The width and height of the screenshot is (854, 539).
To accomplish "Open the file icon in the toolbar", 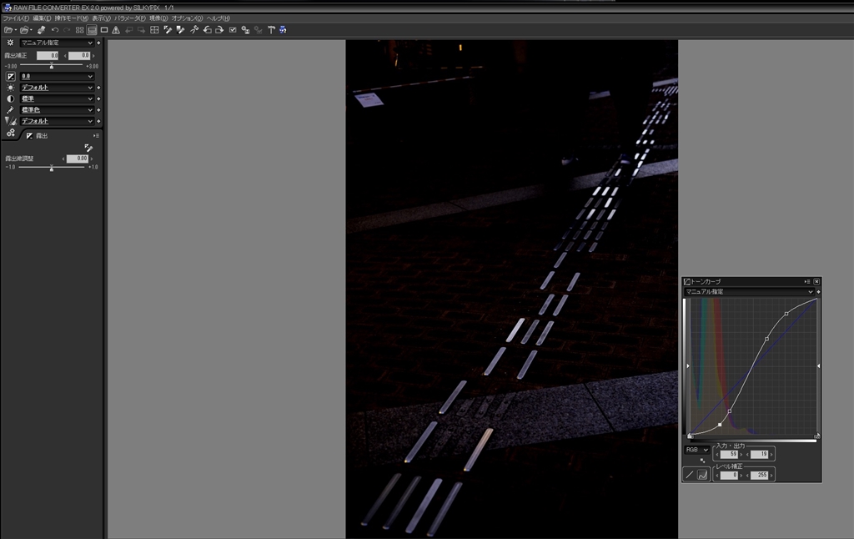I will pyautogui.click(x=8, y=30).
